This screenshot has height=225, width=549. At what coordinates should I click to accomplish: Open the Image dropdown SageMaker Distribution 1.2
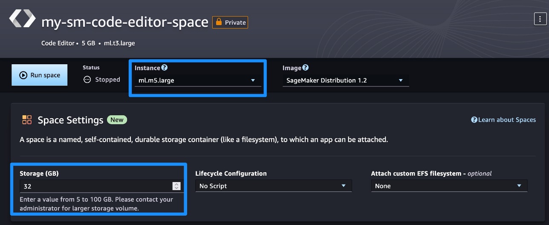pyautogui.click(x=345, y=80)
